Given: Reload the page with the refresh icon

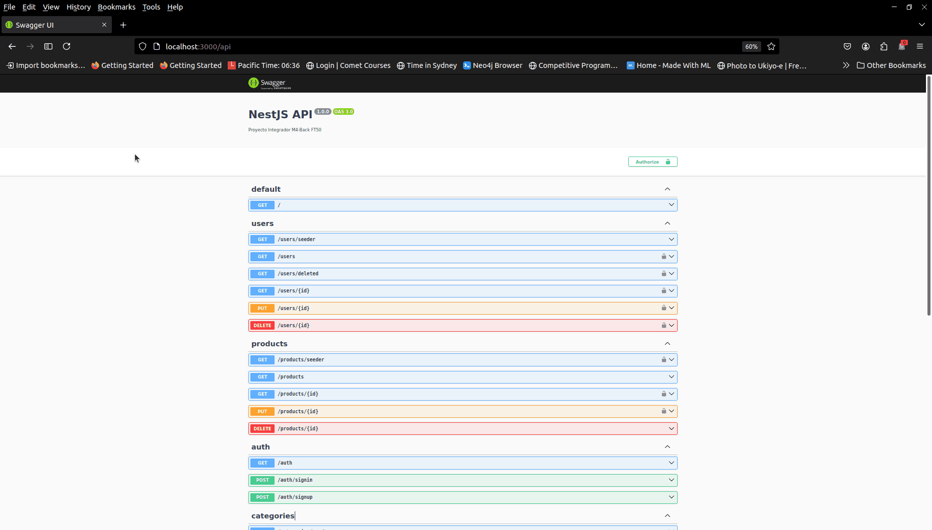Looking at the screenshot, I should (x=67, y=46).
